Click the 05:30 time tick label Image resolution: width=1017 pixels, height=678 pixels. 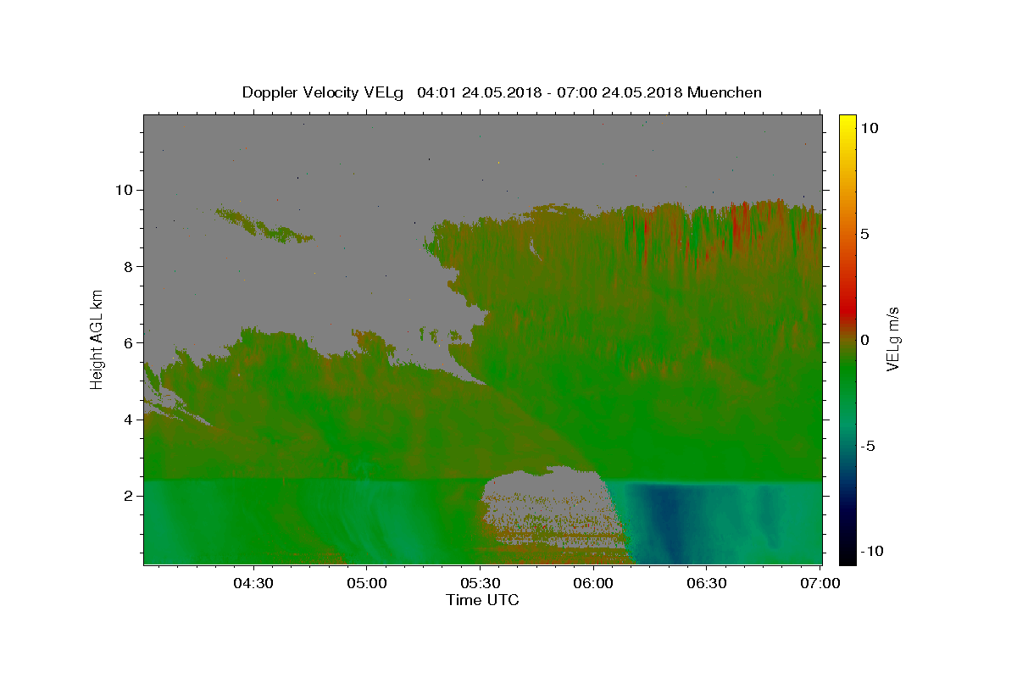(480, 583)
